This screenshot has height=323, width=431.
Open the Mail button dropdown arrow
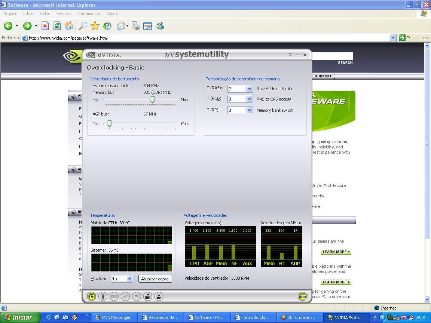click(127, 26)
